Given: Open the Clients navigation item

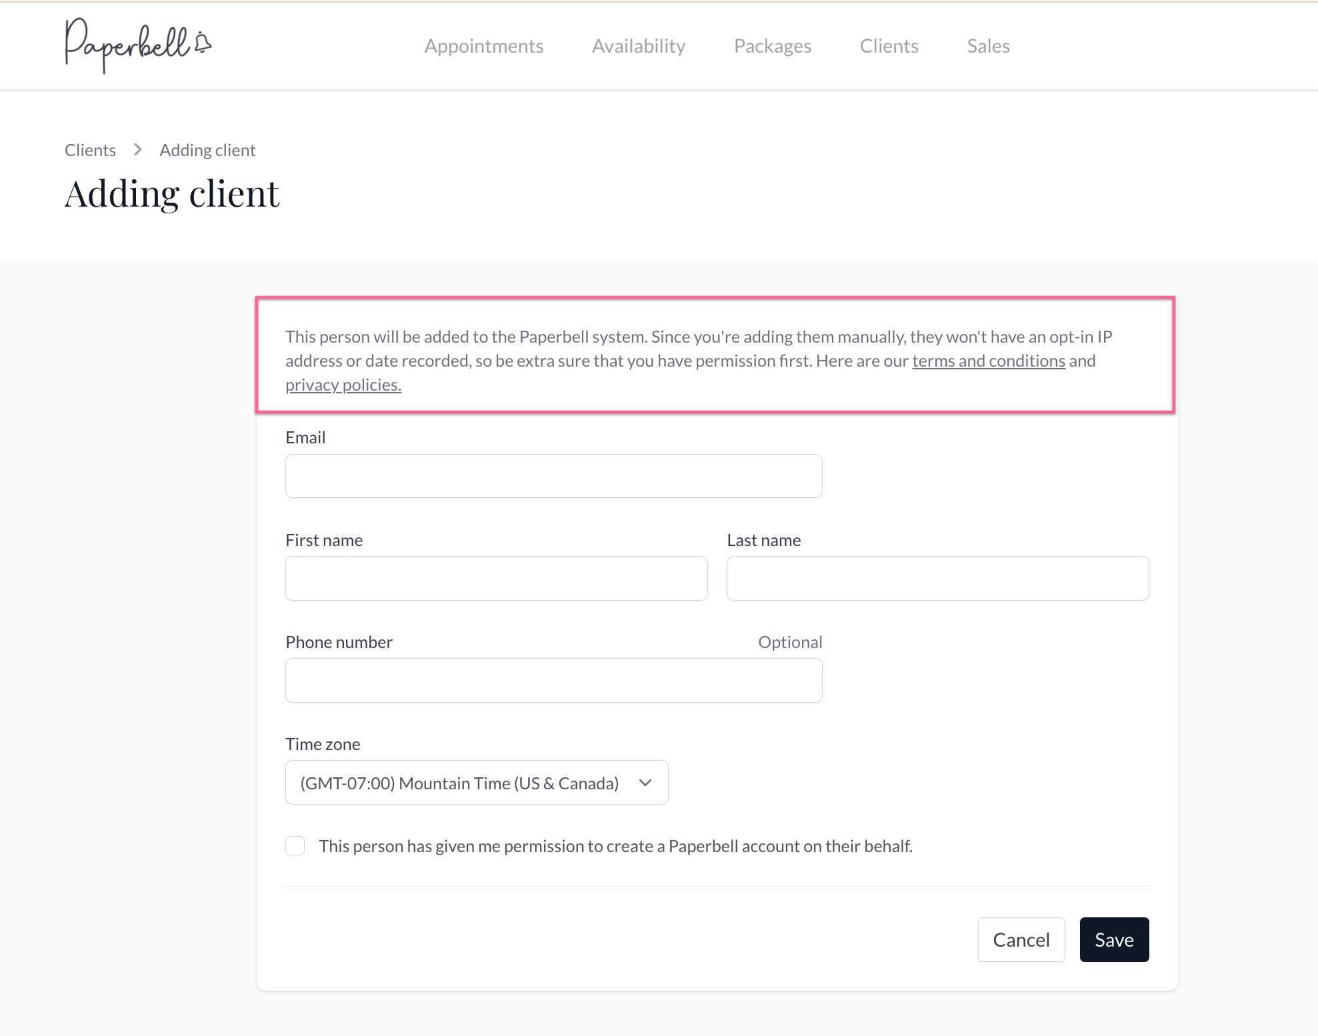Looking at the screenshot, I should tap(889, 45).
